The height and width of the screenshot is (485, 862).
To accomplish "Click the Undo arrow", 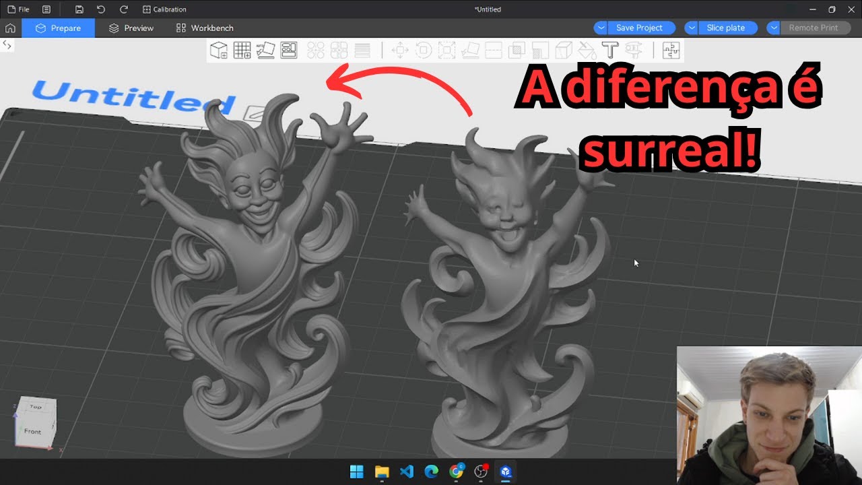I will coord(101,9).
